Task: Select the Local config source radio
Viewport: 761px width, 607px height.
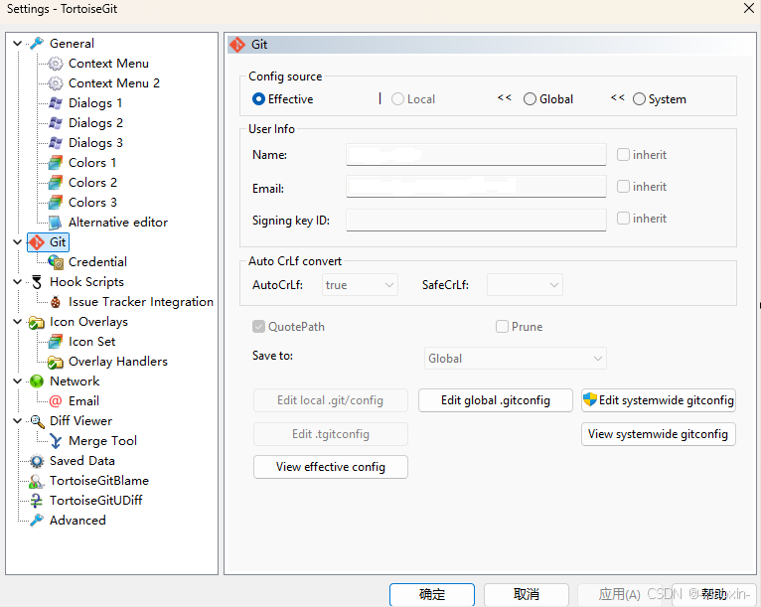Action: point(397,99)
